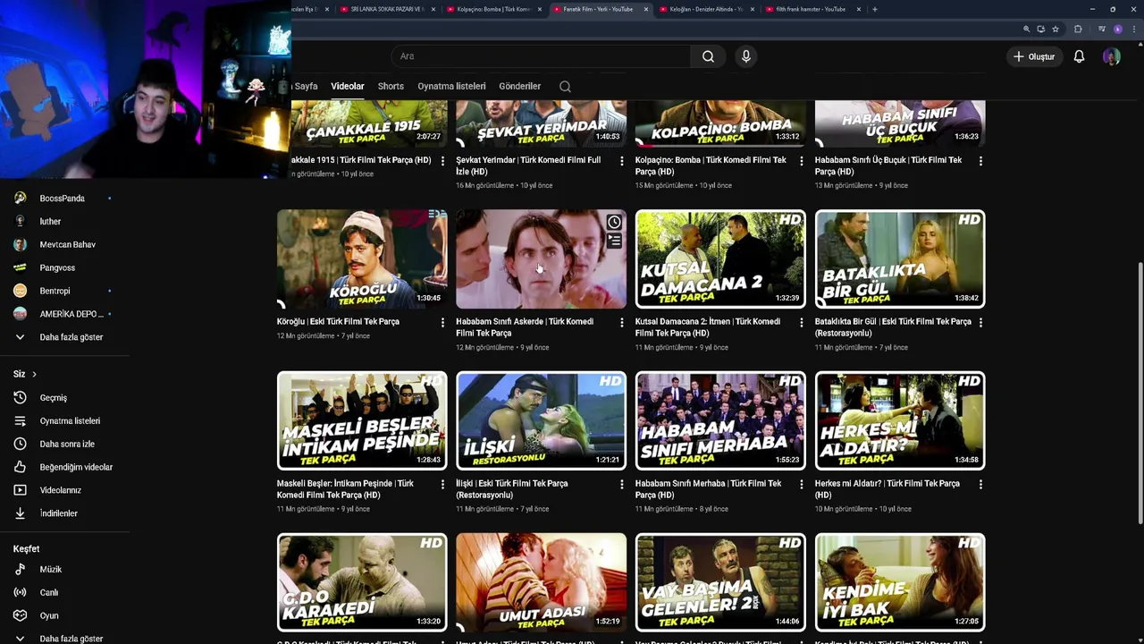Close the Fanatik Film browser tab
Image resolution: width=1144 pixels, height=644 pixels.
click(646, 9)
